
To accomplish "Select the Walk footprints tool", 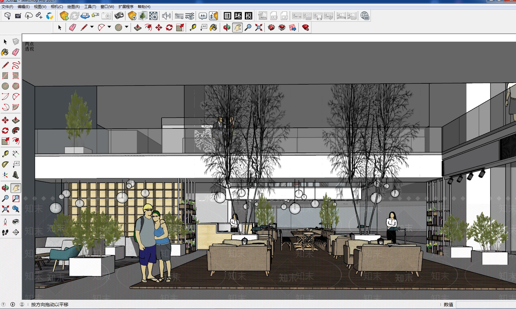I will click(x=5, y=232).
